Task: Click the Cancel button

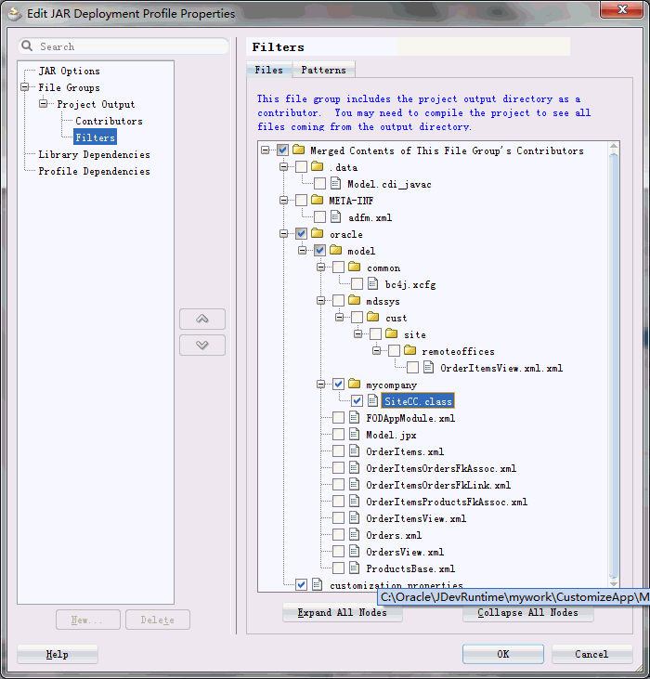Action: 591,654
